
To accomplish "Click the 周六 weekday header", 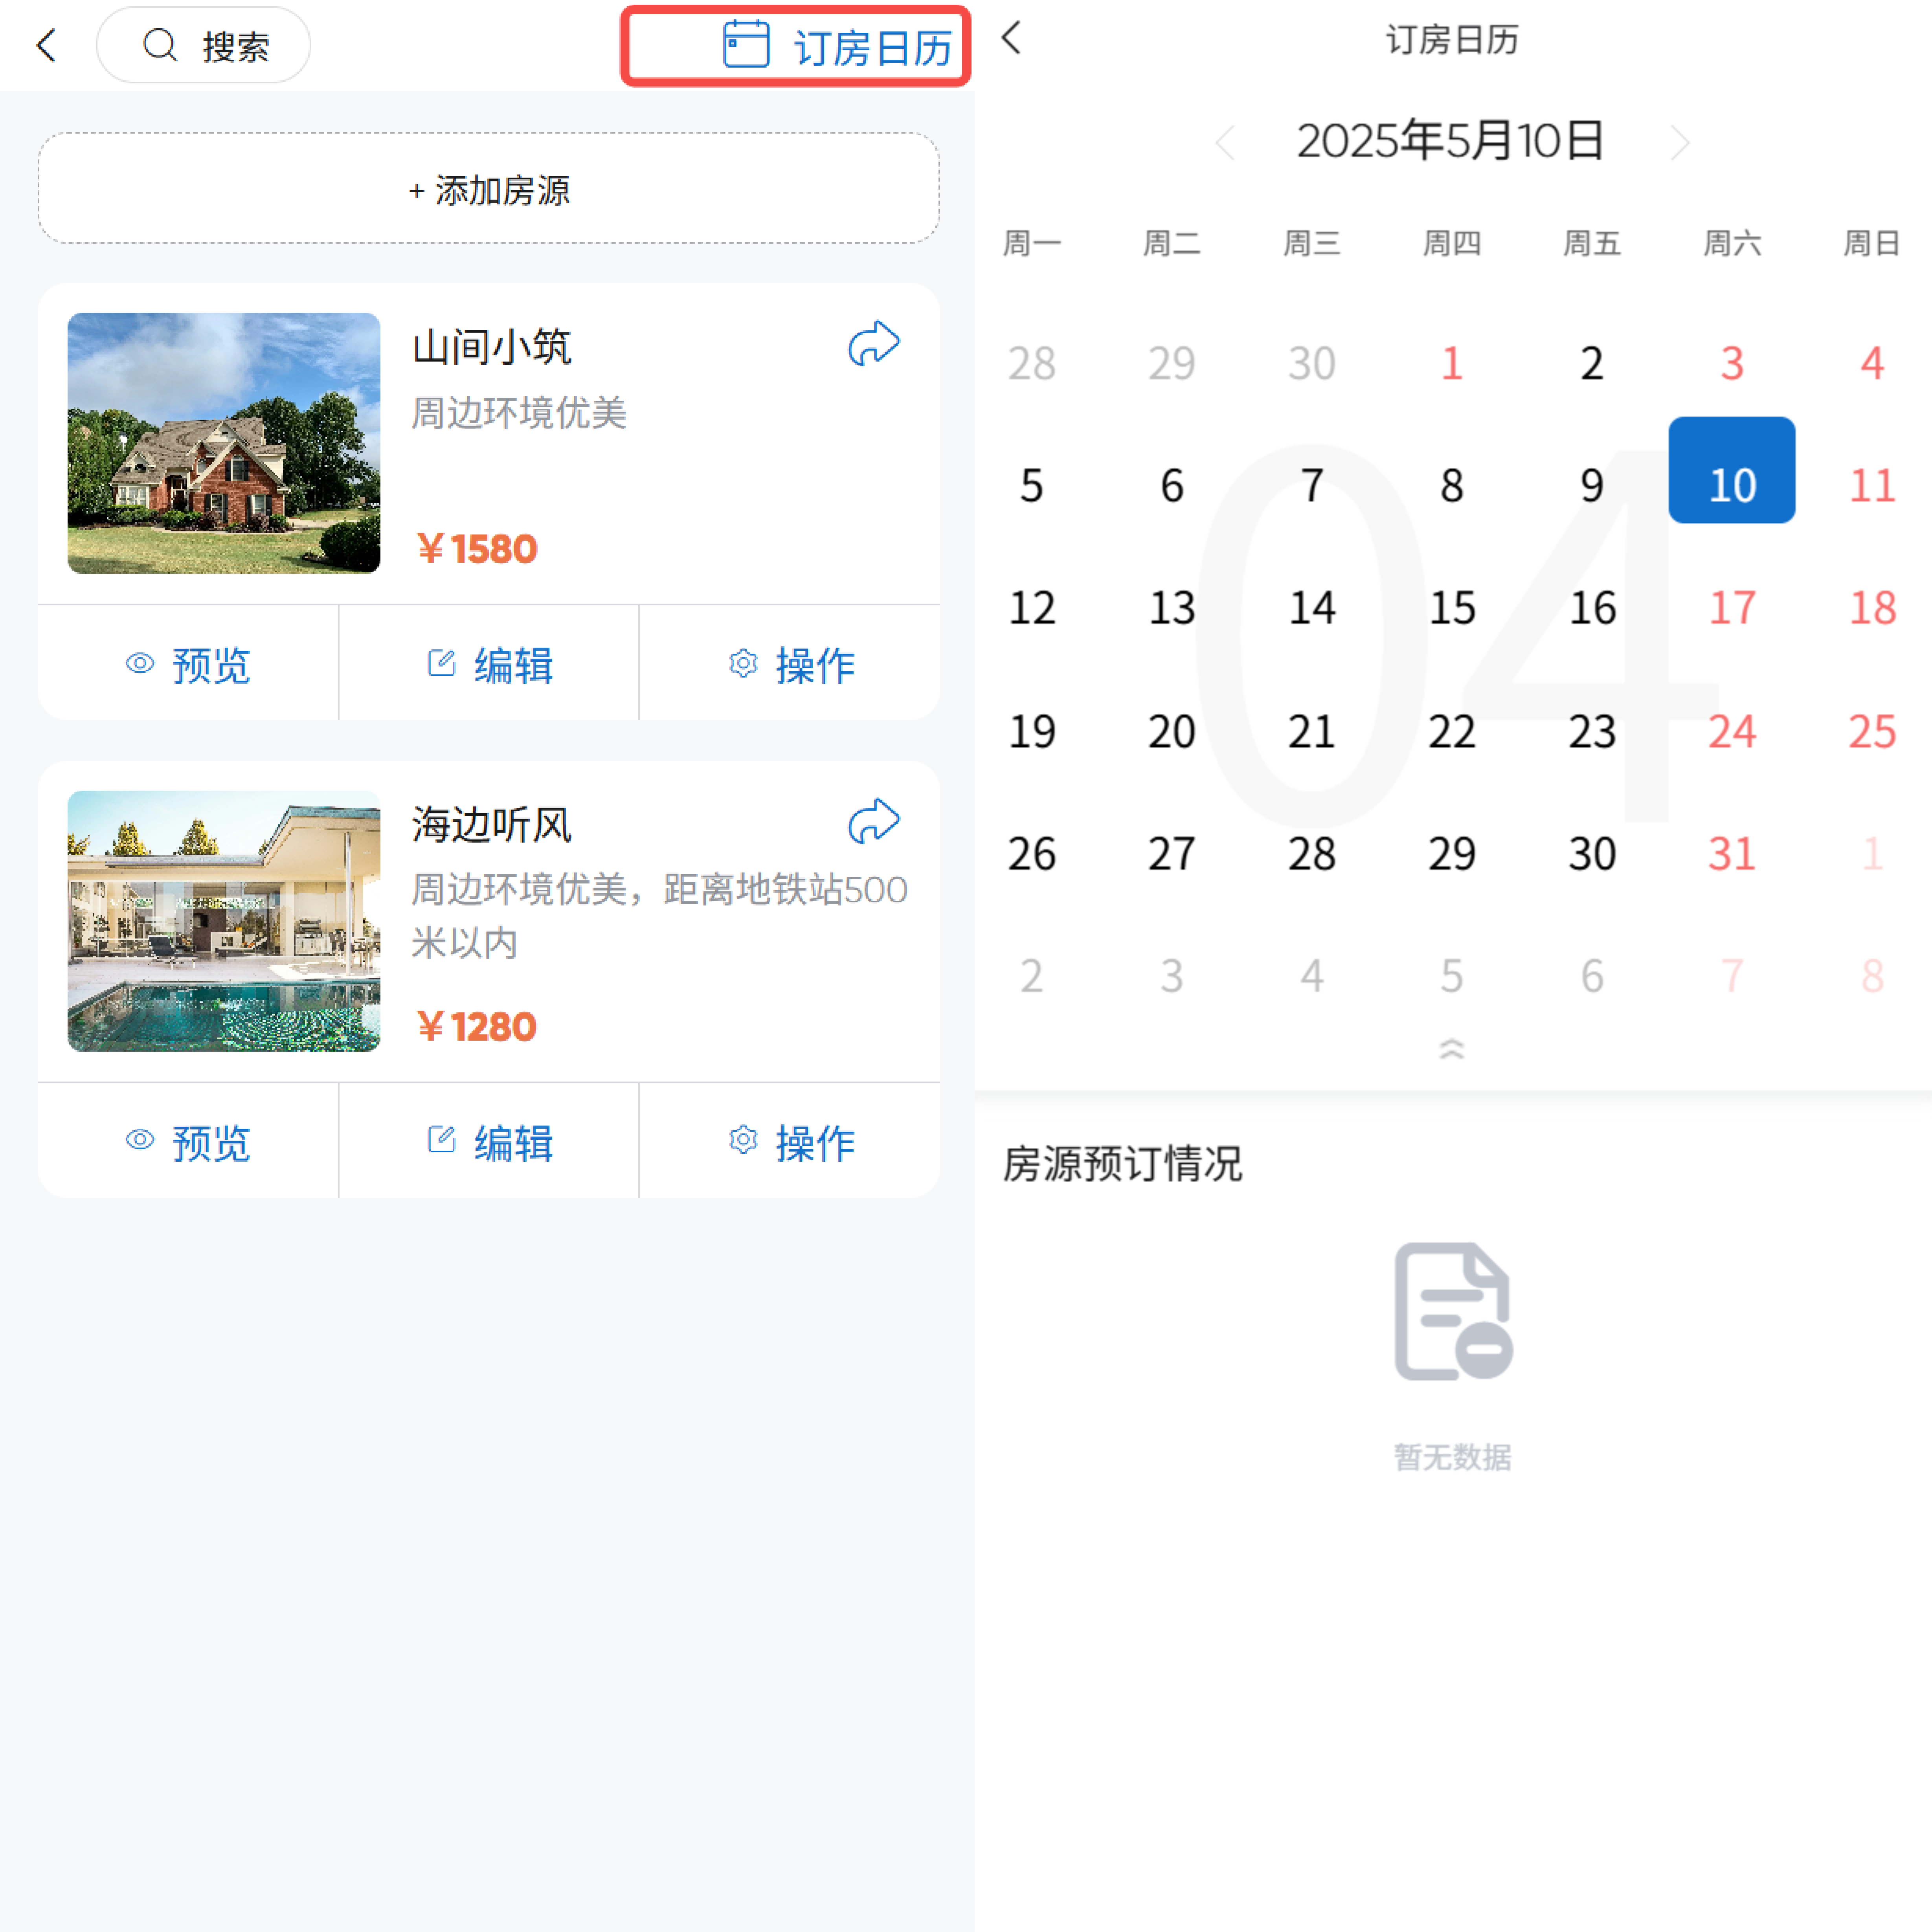I will click(1732, 243).
